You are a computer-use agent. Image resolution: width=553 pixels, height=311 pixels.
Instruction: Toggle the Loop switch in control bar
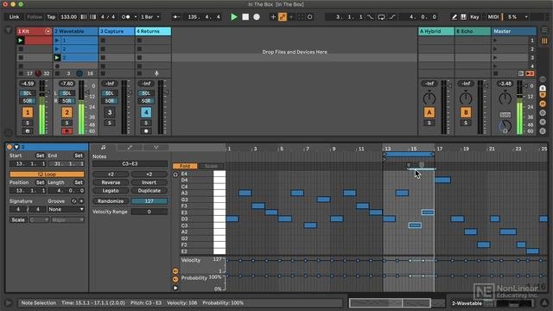[x=381, y=16]
